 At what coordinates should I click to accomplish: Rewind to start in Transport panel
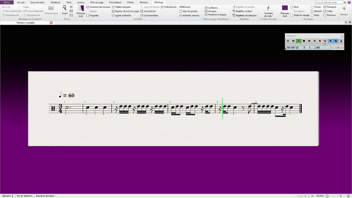coord(288,41)
